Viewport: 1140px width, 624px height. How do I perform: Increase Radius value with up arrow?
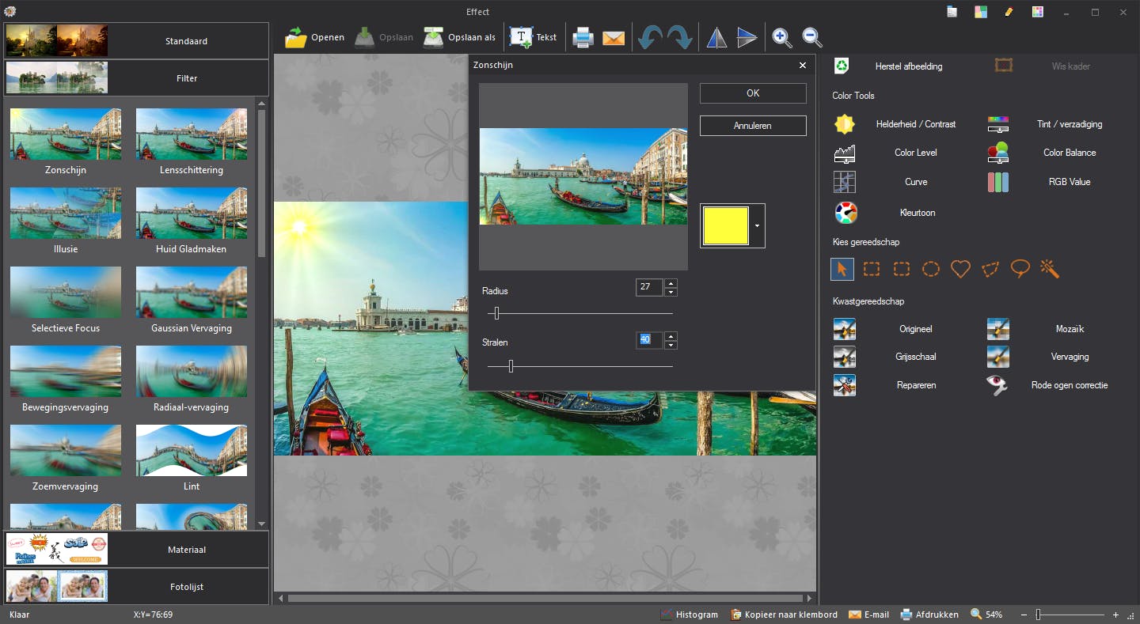coord(671,283)
